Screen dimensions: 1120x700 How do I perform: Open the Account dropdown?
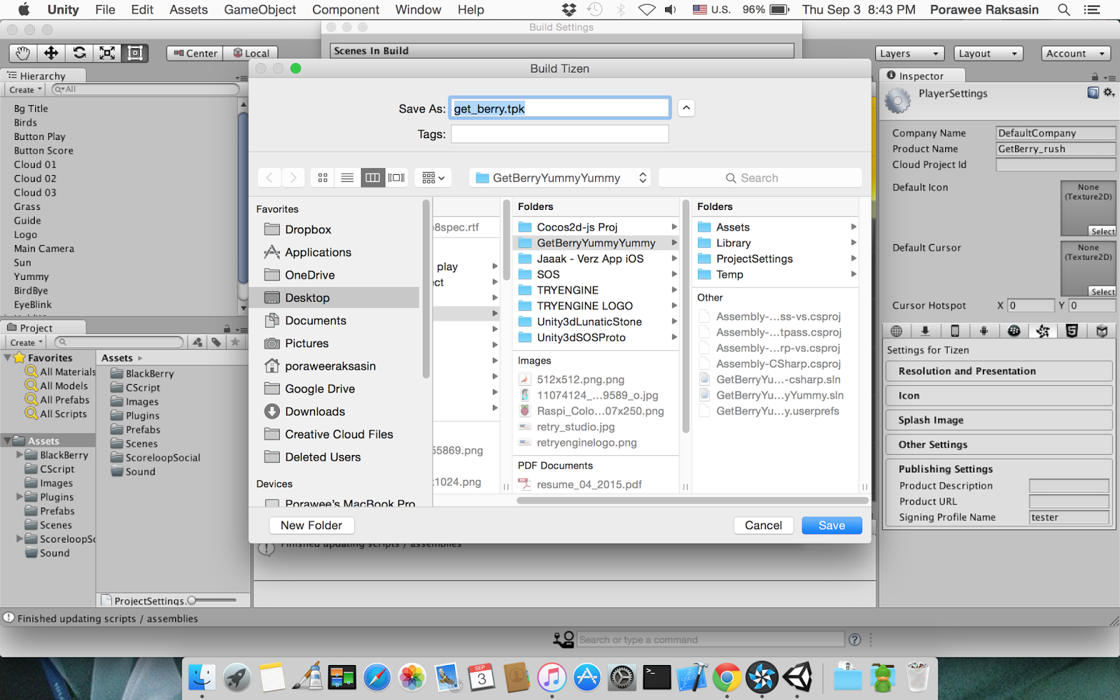click(1076, 53)
